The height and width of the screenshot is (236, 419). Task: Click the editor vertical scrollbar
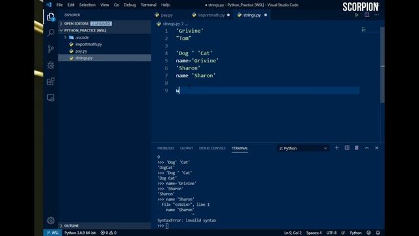click(382, 65)
